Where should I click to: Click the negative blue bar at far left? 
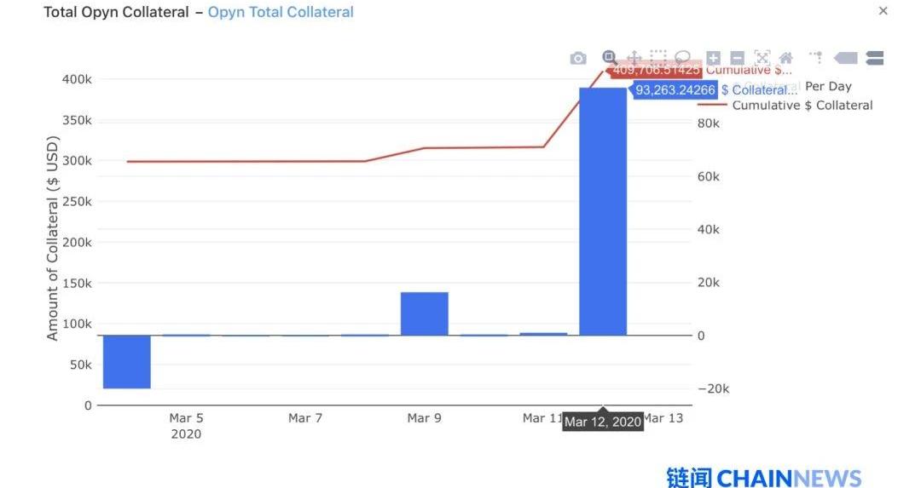tap(127, 362)
